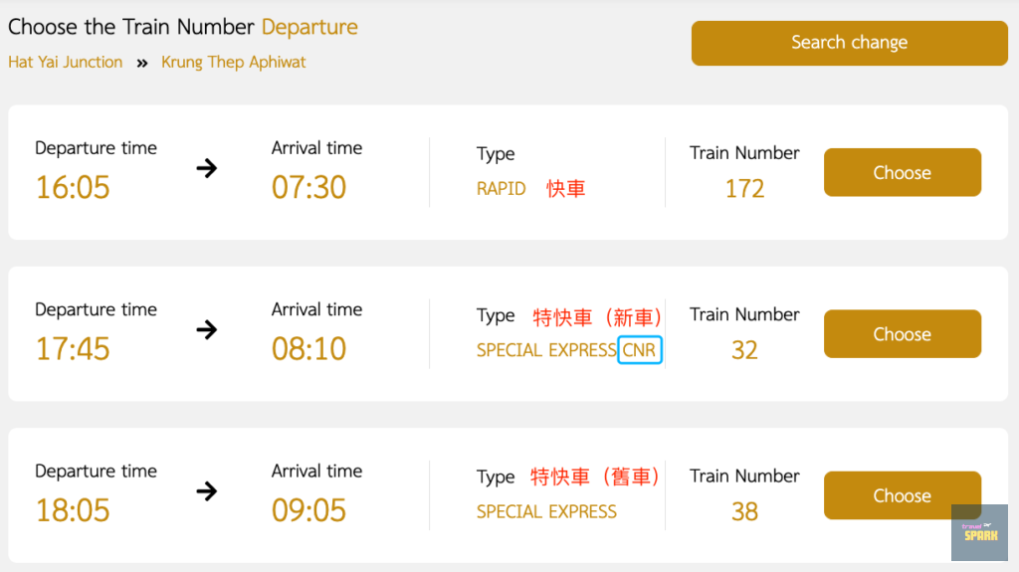
Task: Choose train number 172
Action: 902,173
